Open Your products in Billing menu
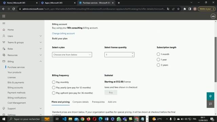The height and width of the screenshot is (122, 217). tap(14, 72)
